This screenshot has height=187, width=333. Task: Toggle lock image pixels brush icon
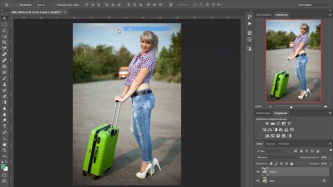point(276,164)
